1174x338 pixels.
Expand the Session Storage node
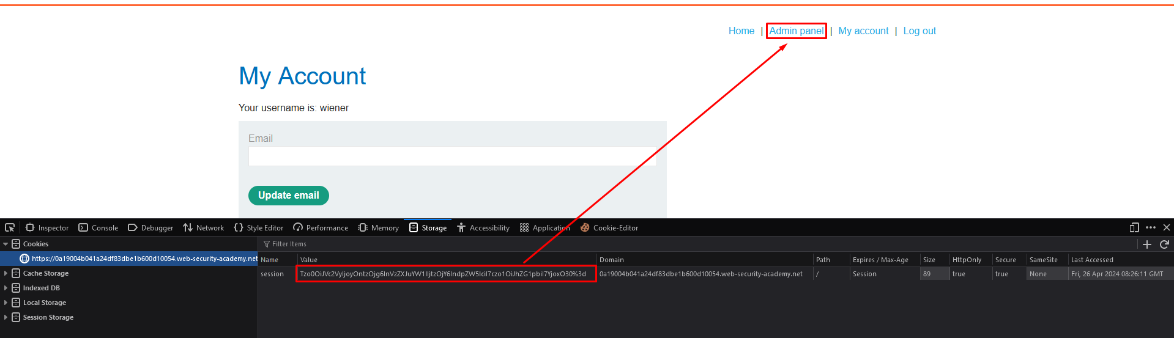(6, 317)
